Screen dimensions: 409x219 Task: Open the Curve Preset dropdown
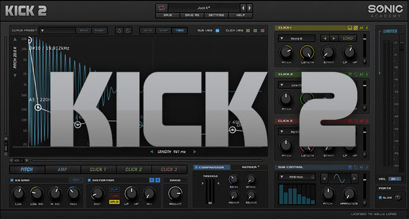point(57,30)
